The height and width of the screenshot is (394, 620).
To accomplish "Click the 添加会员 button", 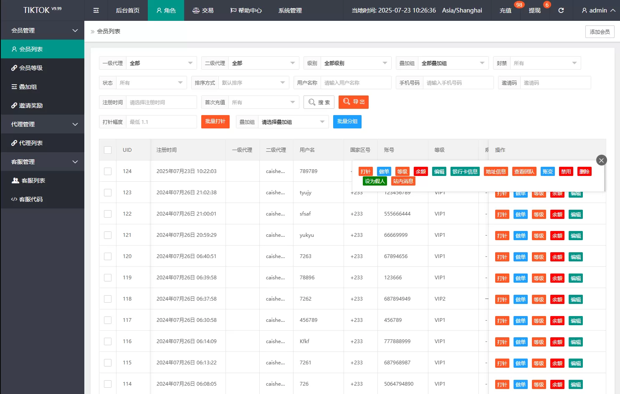I will click(600, 31).
